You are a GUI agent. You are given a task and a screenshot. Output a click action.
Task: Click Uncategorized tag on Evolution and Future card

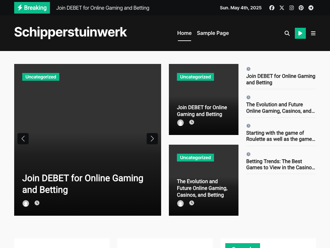195,158
